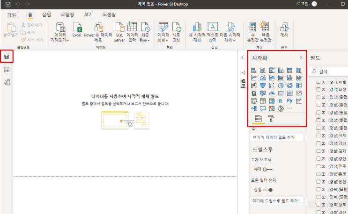Select the pie chart visual

point(281,86)
